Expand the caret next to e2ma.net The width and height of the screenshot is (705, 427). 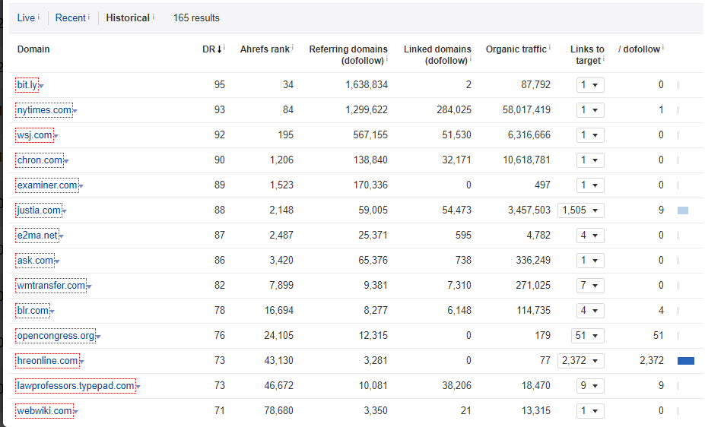(62, 236)
